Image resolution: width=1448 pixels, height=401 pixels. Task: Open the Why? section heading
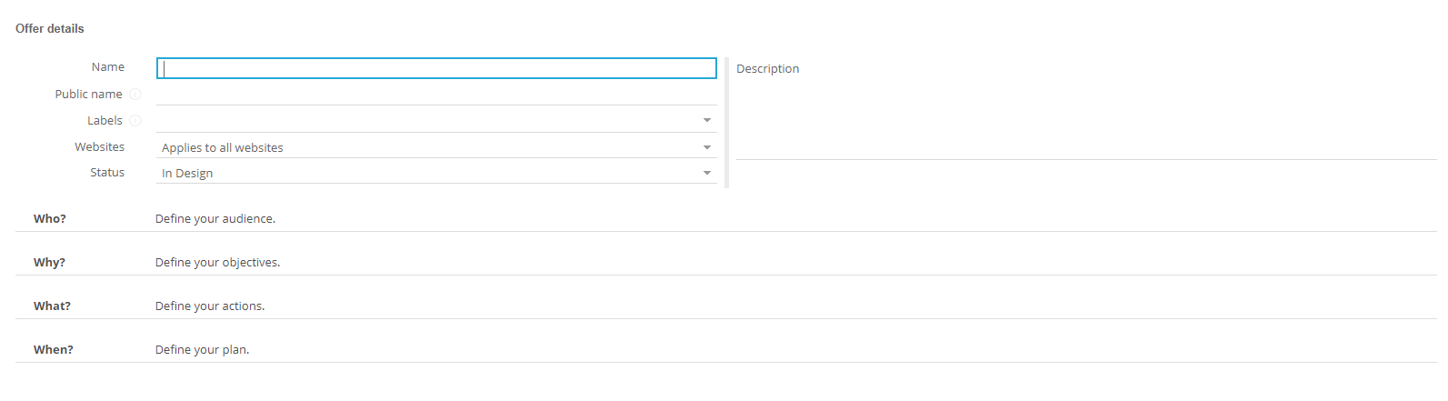tap(49, 263)
